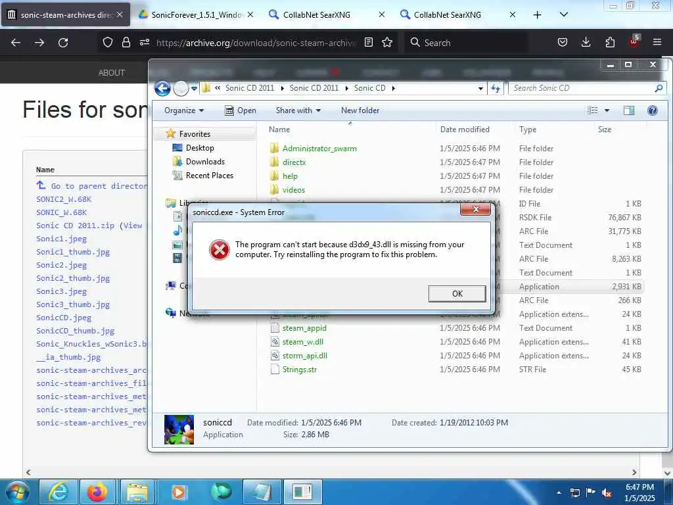Image resolution: width=673 pixels, height=505 pixels.
Task: Go back in Firefox
Action: (16, 43)
